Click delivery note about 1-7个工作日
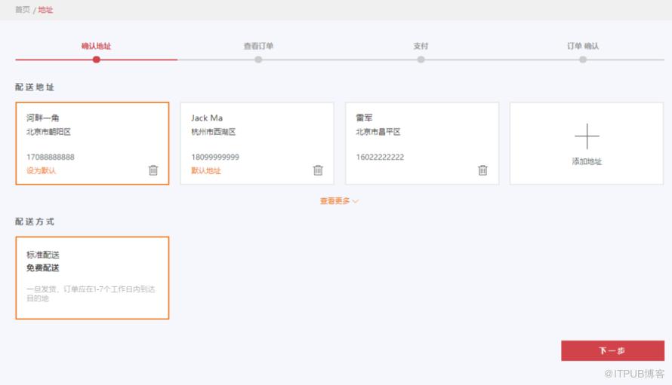The image size is (672, 385). [x=91, y=293]
